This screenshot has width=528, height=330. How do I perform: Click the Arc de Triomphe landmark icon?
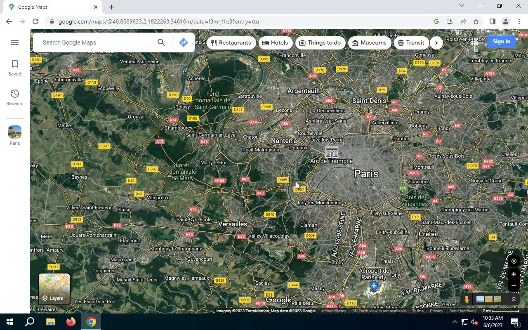(x=332, y=152)
